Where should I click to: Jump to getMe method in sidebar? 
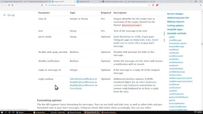(x=172, y=37)
